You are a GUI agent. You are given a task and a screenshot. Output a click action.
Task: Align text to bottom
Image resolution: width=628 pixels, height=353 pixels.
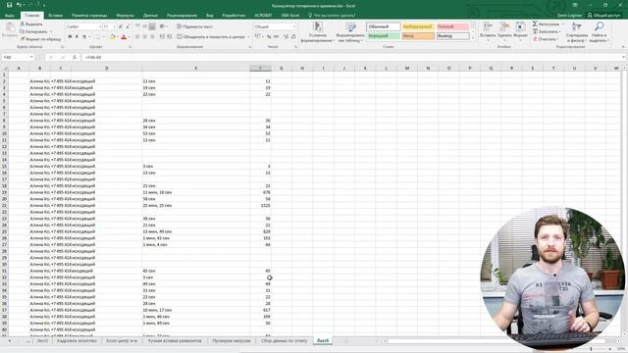tap(152, 26)
